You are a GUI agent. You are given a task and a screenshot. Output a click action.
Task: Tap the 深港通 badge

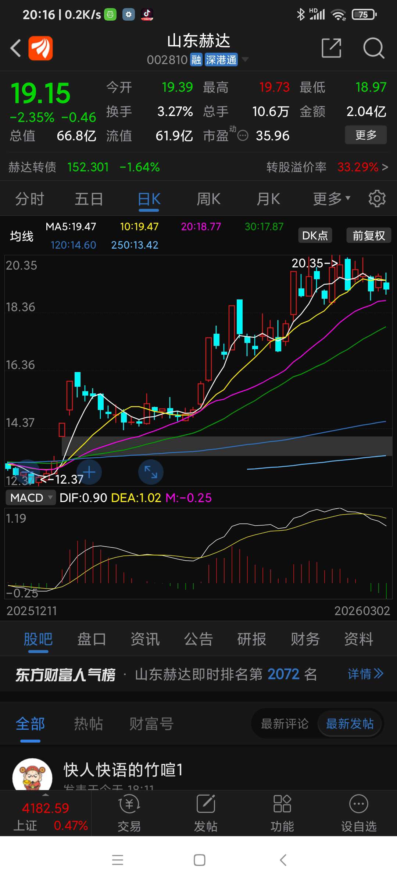pos(221,60)
